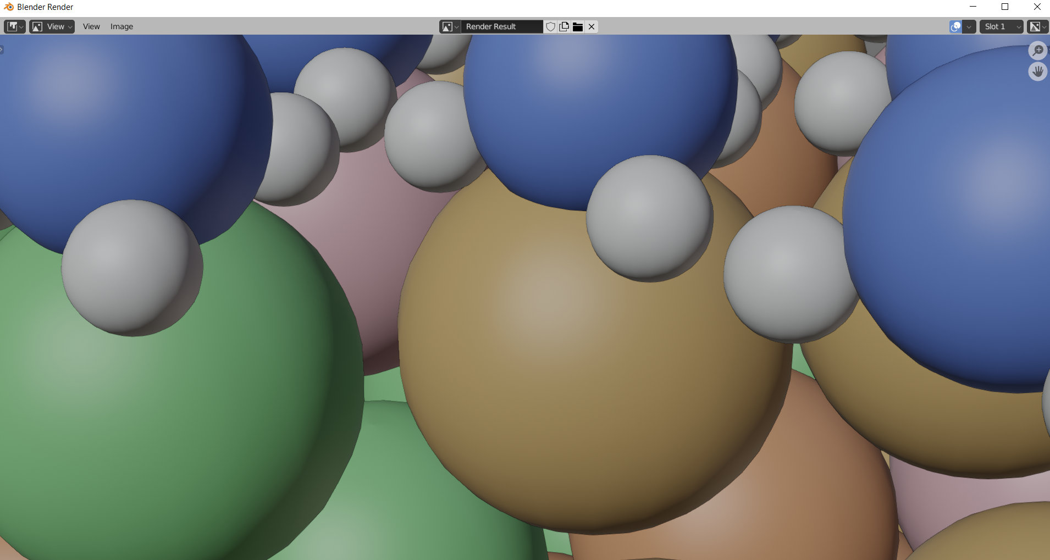
Task: Expand the gizmo options dropdown arrow
Action: click(969, 26)
